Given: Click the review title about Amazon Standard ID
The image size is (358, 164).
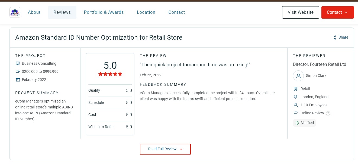Looking at the screenshot, I should [99, 37].
